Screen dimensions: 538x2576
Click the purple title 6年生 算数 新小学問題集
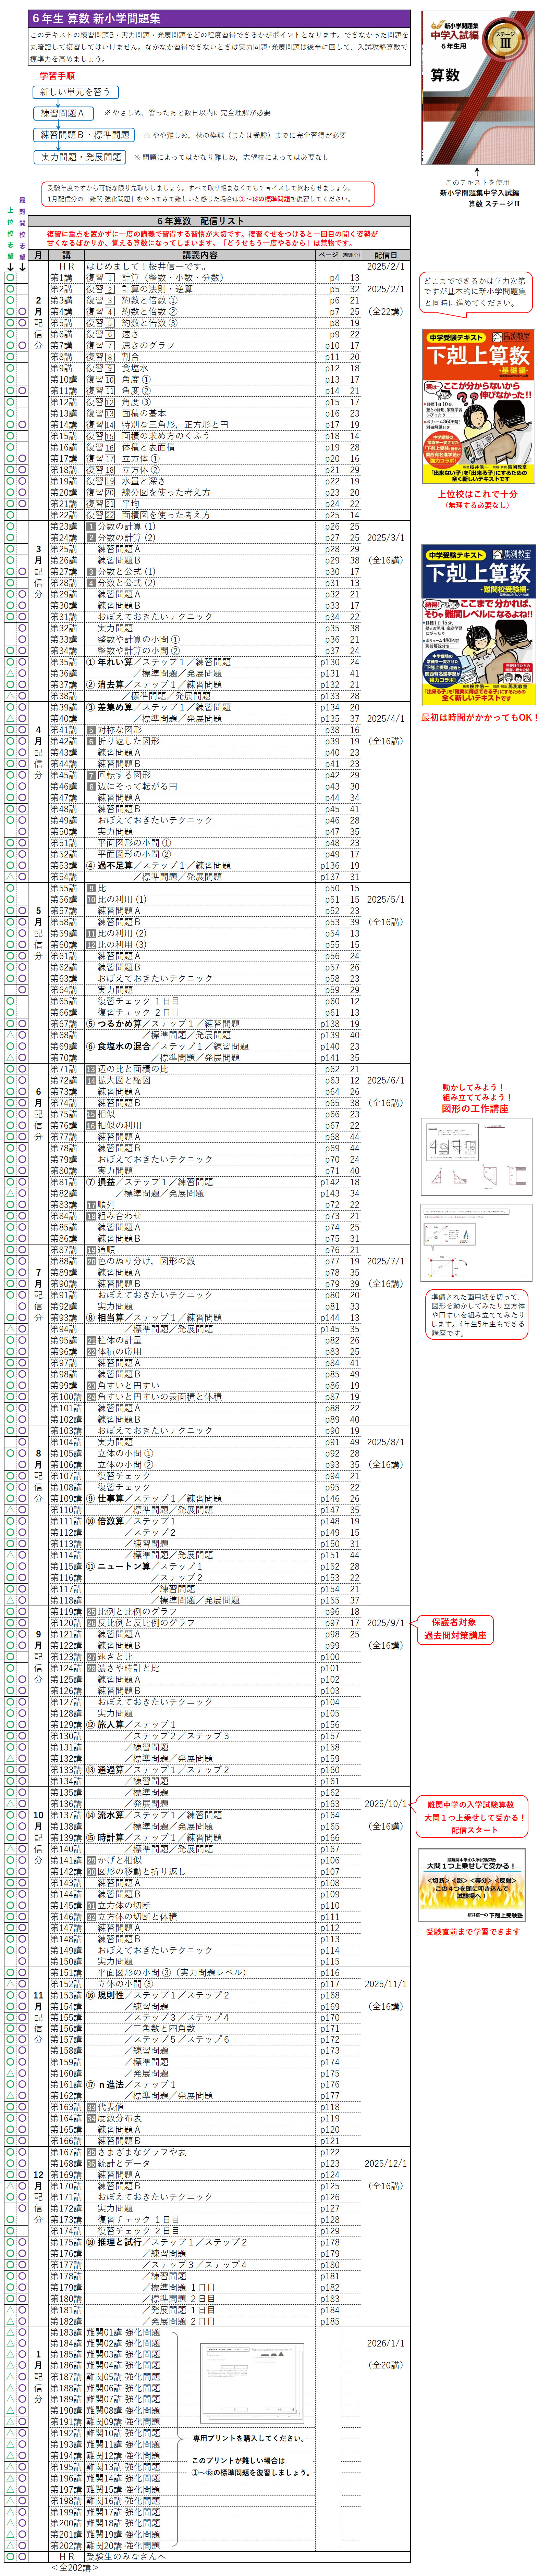coord(219,18)
